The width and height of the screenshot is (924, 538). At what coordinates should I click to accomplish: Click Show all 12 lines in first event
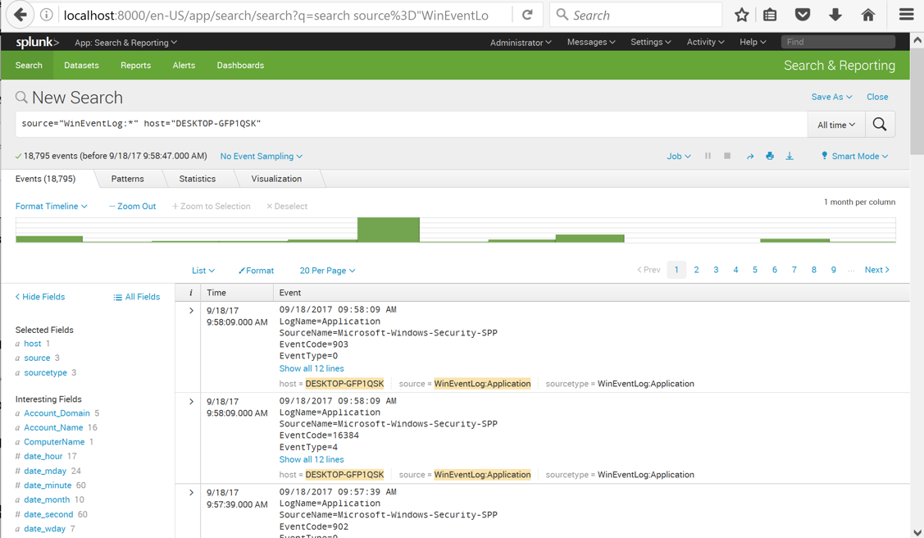tap(312, 369)
